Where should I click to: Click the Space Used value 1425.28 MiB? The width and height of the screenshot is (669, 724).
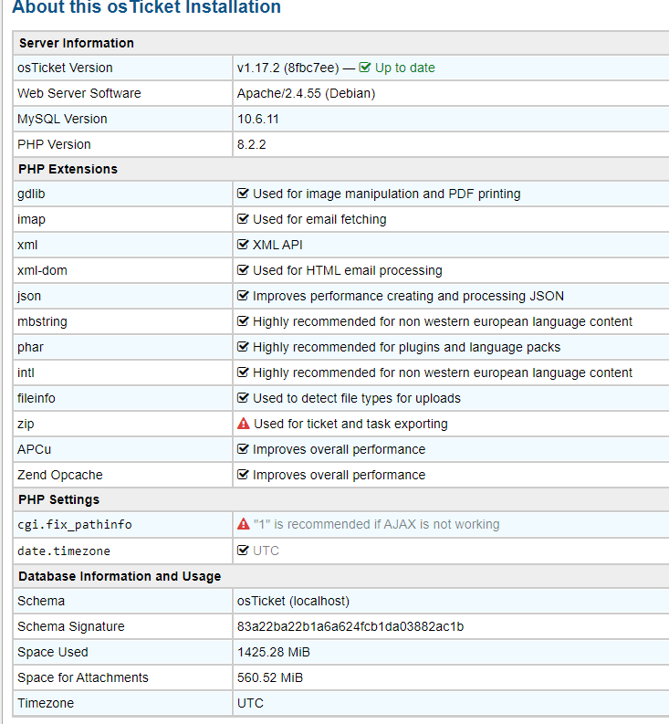click(274, 652)
